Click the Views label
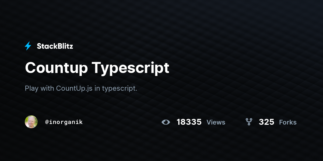 pos(216,122)
